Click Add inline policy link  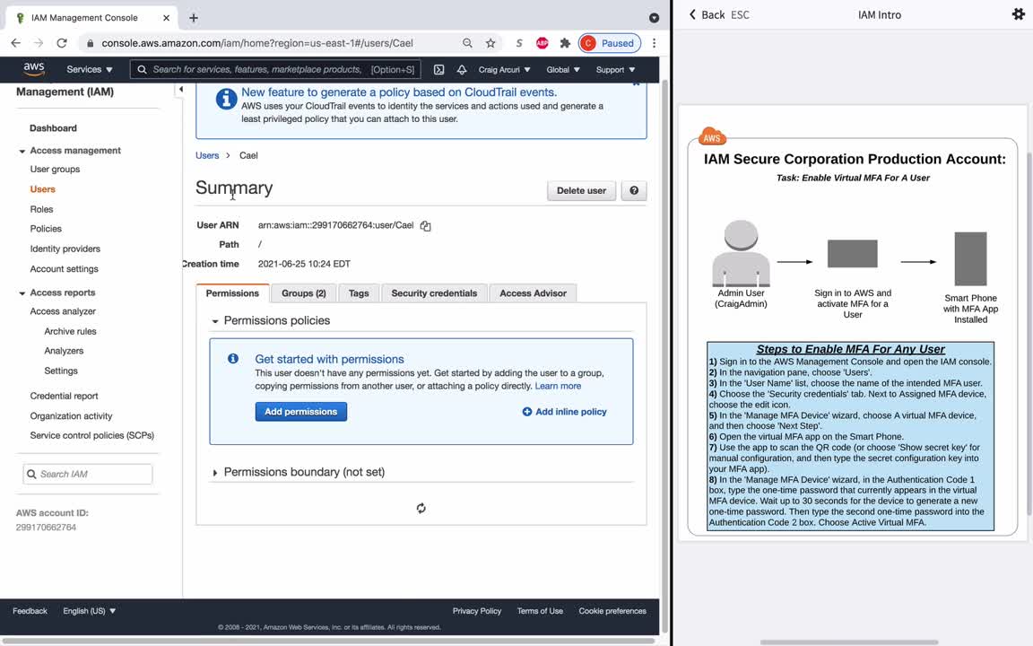[x=565, y=411]
